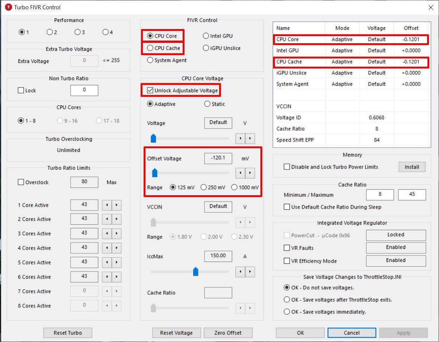The image size is (439, 342).
Task: Enable Disable and Lock Turbo Power Limits
Action: click(287, 167)
